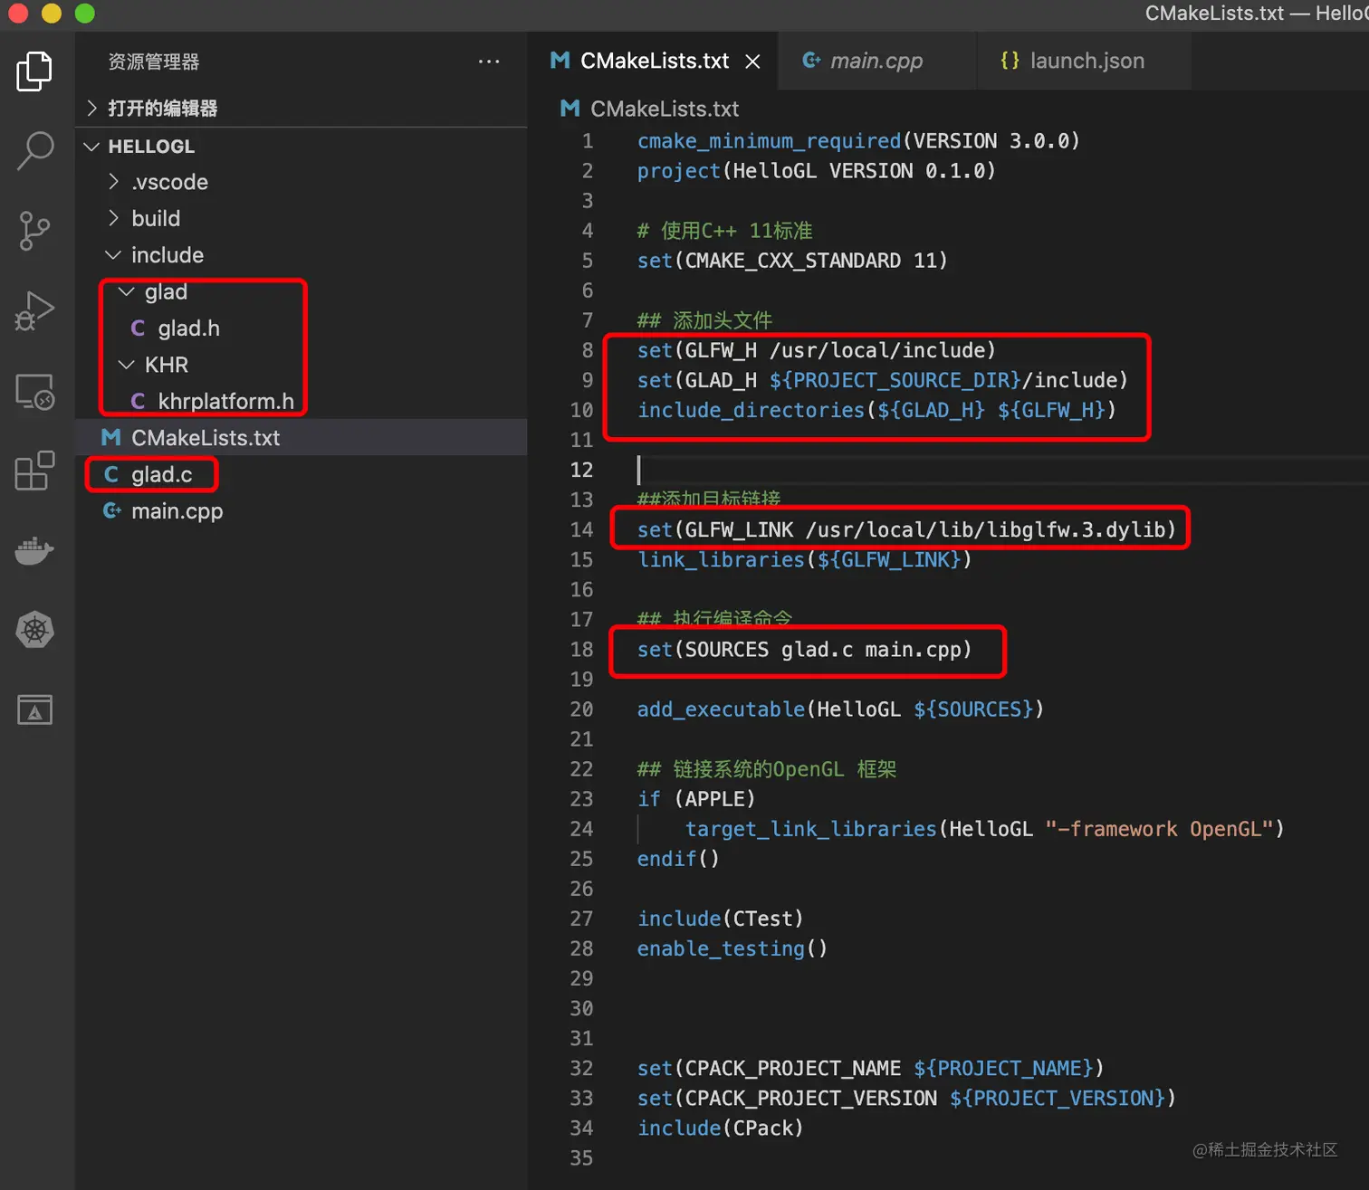Open the Remote Explorer icon
This screenshot has height=1190, width=1369.
[34, 392]
